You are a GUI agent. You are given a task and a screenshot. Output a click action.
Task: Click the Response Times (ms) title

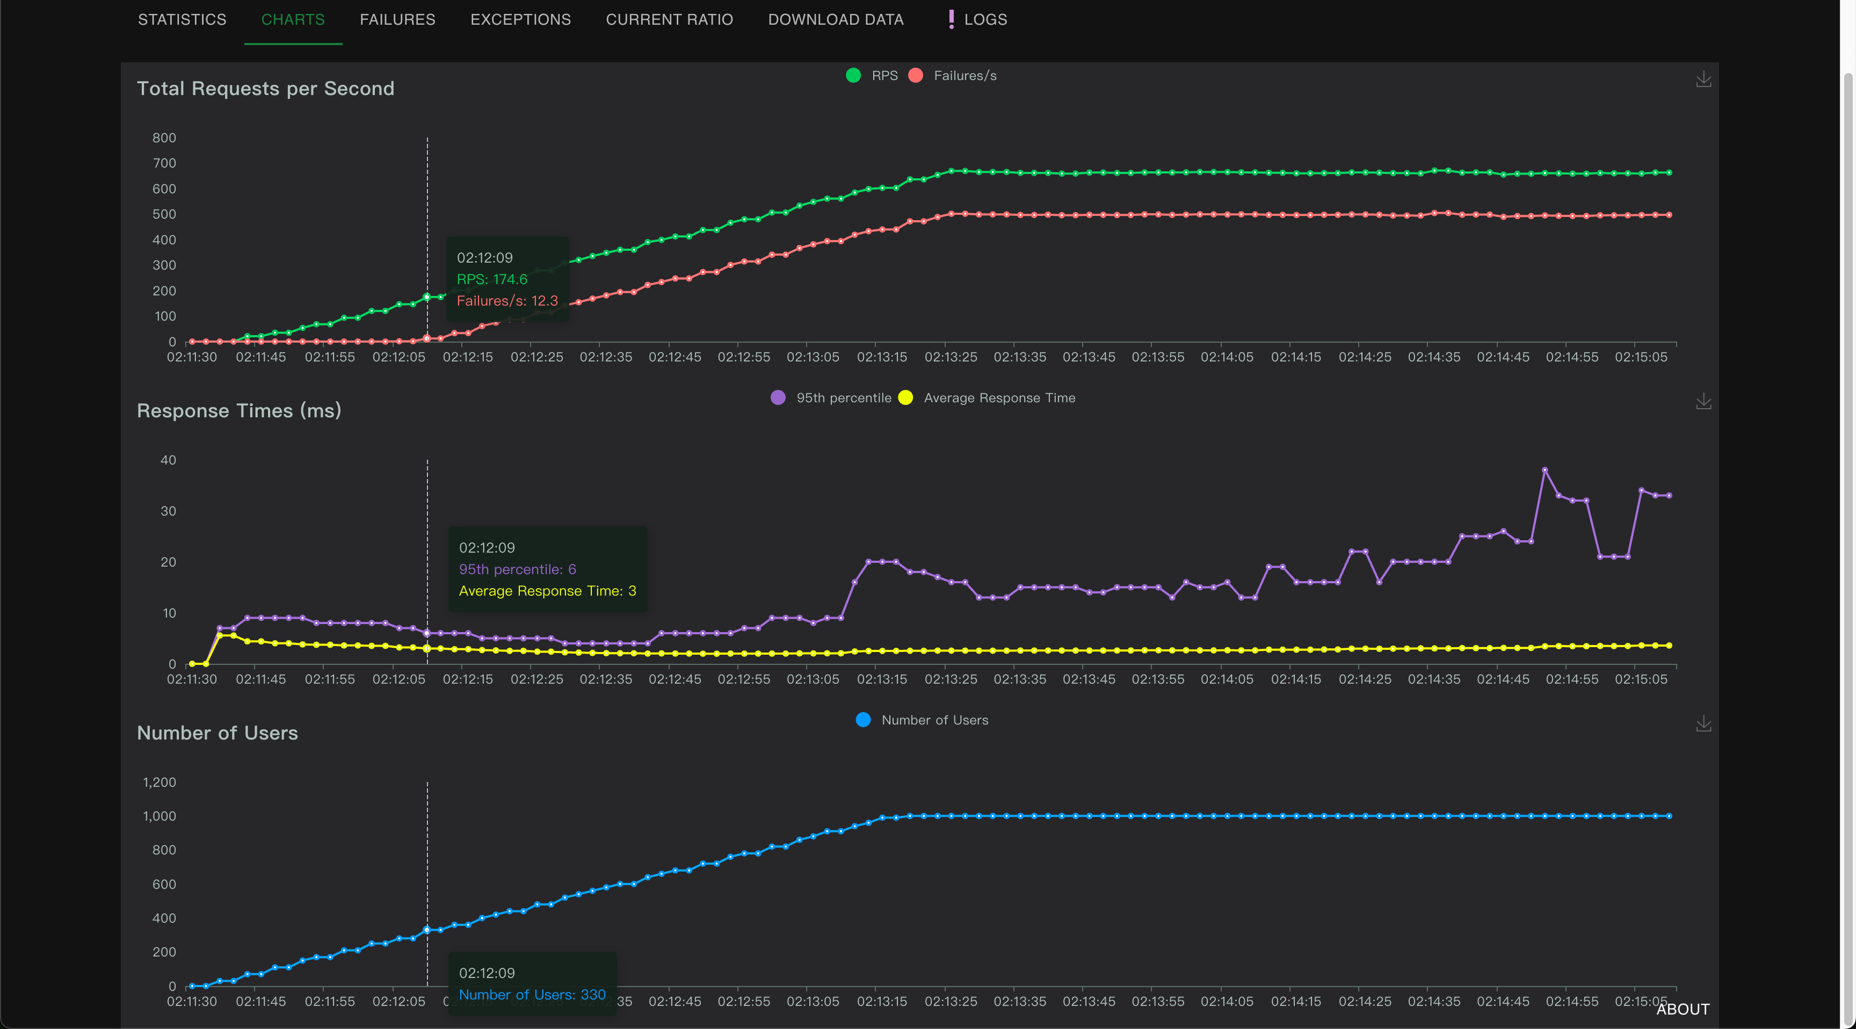coord(239,411)
